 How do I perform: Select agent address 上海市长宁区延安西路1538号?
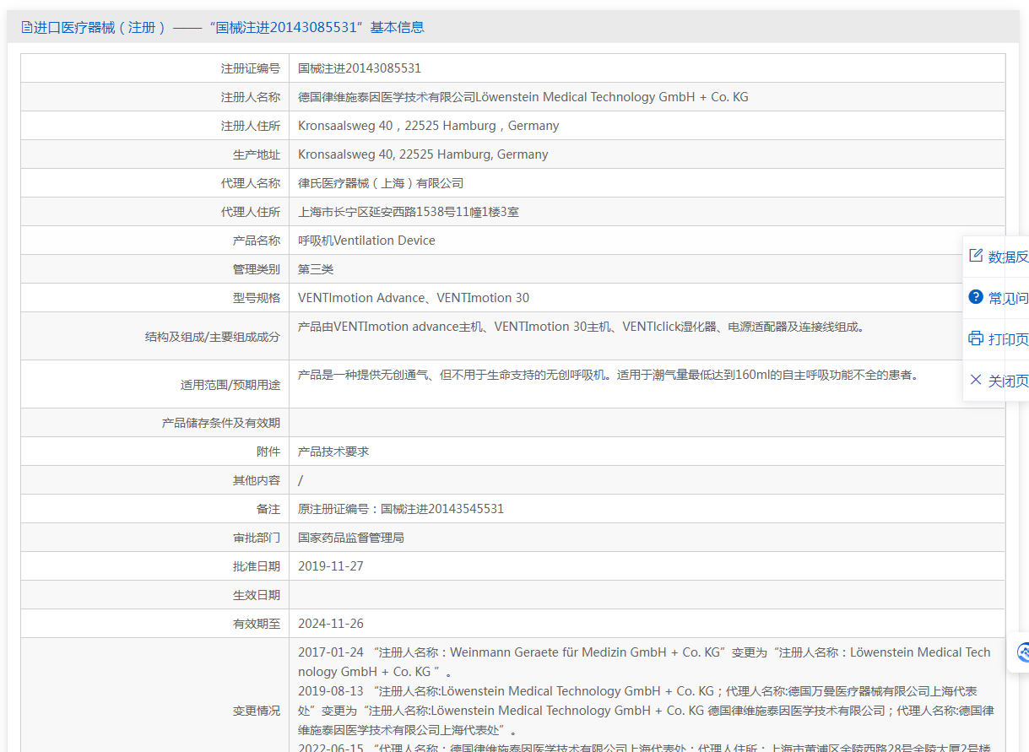coord(409,212)
